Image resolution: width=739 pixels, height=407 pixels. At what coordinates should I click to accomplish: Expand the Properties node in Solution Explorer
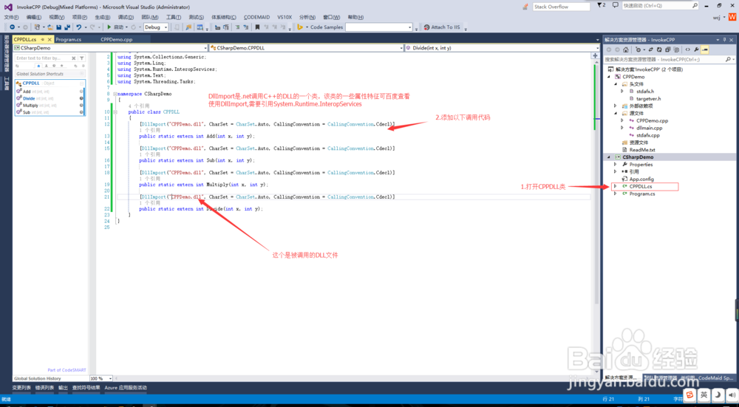pos(615,165)
